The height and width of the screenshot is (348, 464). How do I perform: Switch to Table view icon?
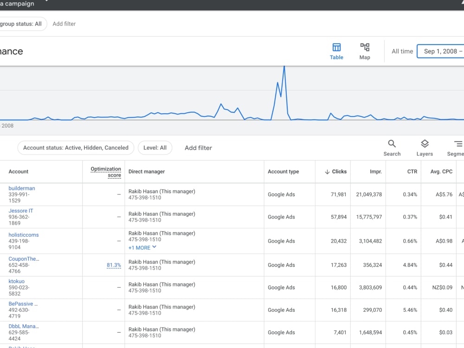[336, 47]
